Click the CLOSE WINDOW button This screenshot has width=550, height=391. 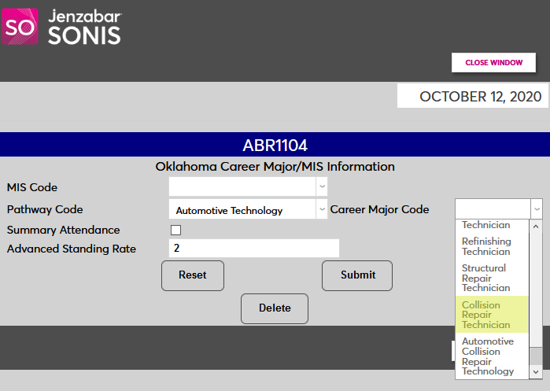pyautogui.click(x=493, y=63)
